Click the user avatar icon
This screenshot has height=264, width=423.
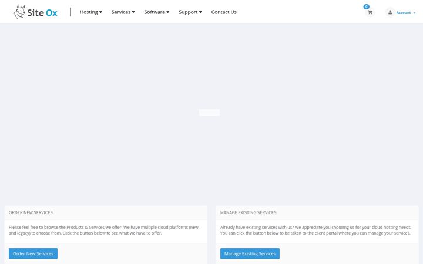390,12
